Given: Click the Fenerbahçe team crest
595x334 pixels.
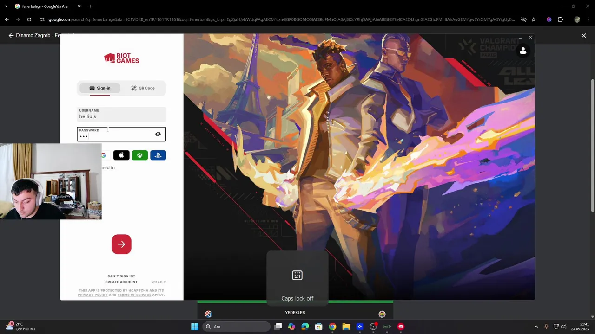Looking at the screenshot, I should [382, 314].
